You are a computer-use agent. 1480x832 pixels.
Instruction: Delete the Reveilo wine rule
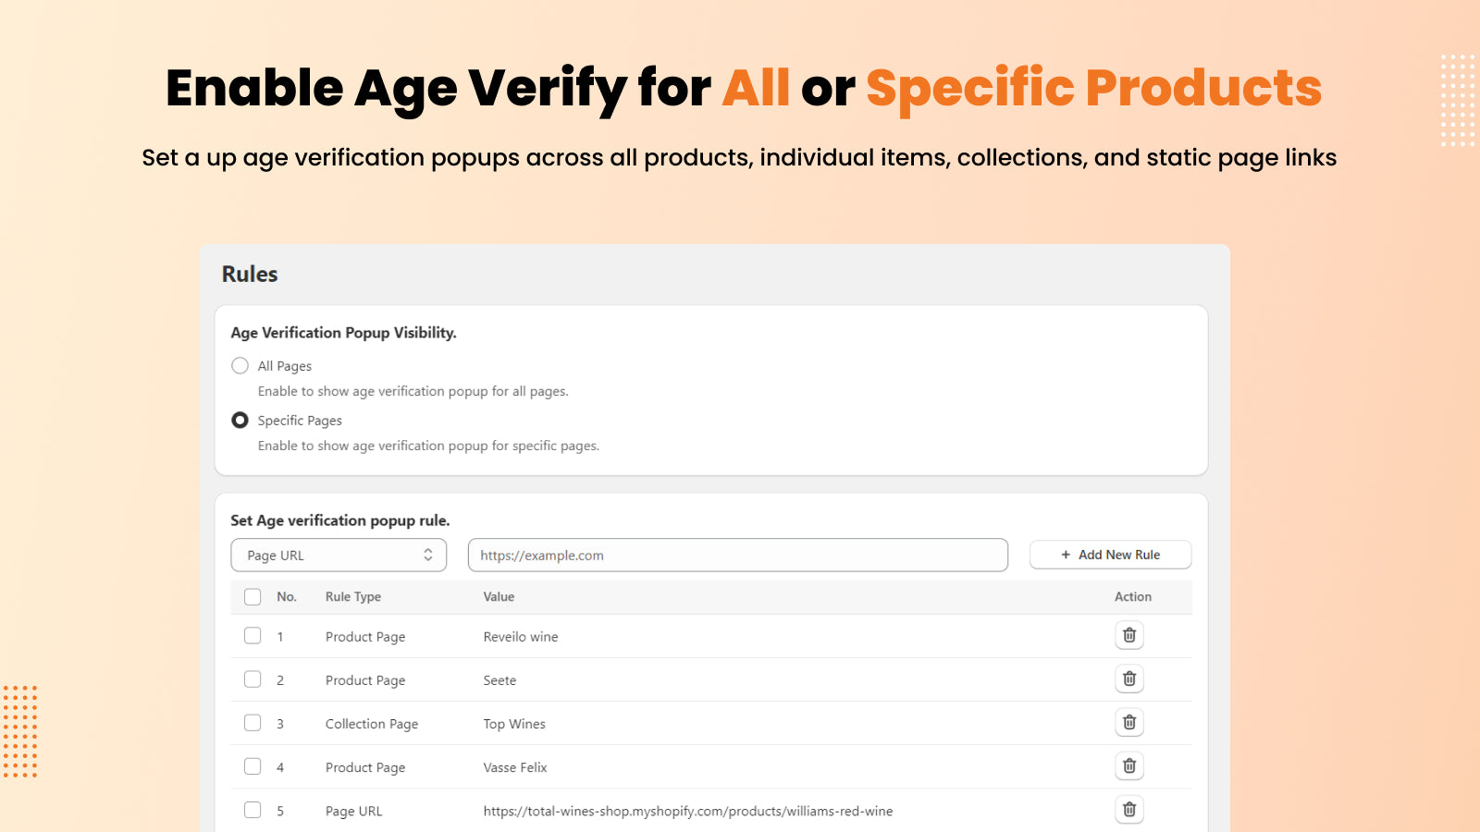coord(1128,635)
